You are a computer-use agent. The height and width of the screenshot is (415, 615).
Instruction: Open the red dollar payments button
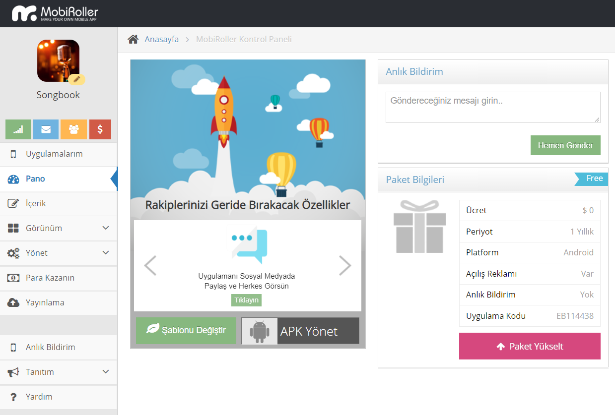[100, 129]
